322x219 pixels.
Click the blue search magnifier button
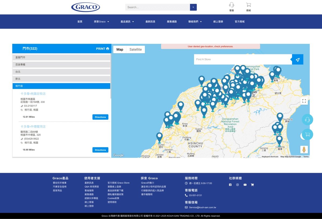pyautogui.click(x=193, y=7)
